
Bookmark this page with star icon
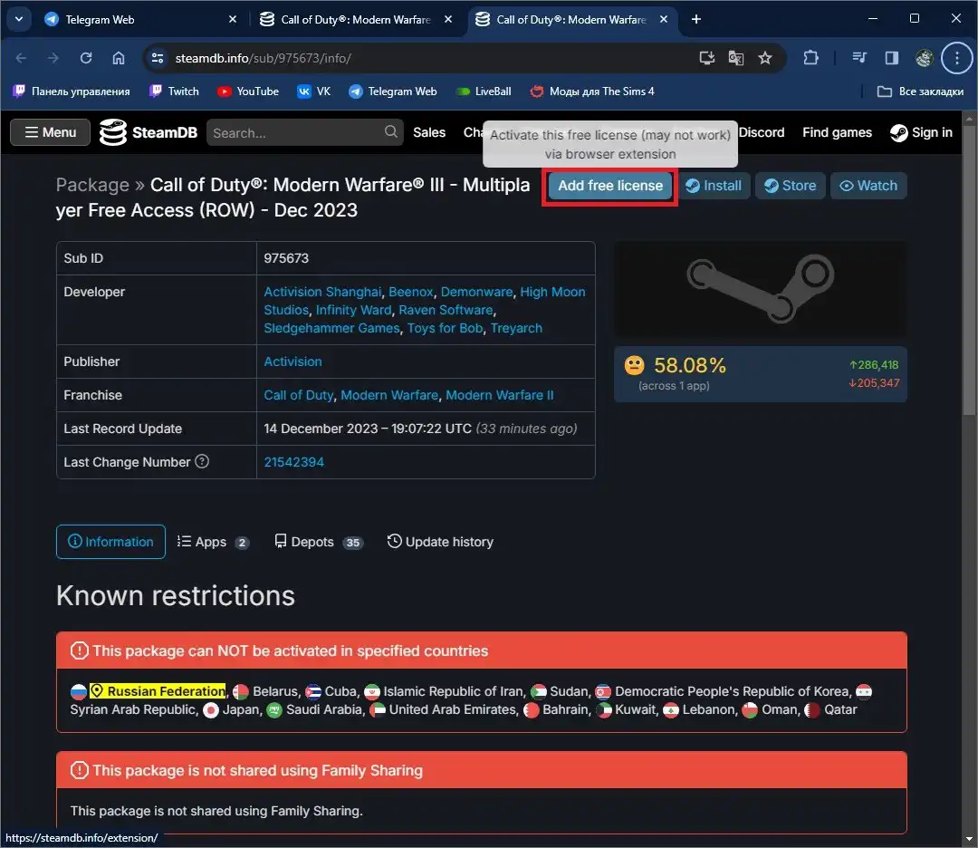click(765, 58)
